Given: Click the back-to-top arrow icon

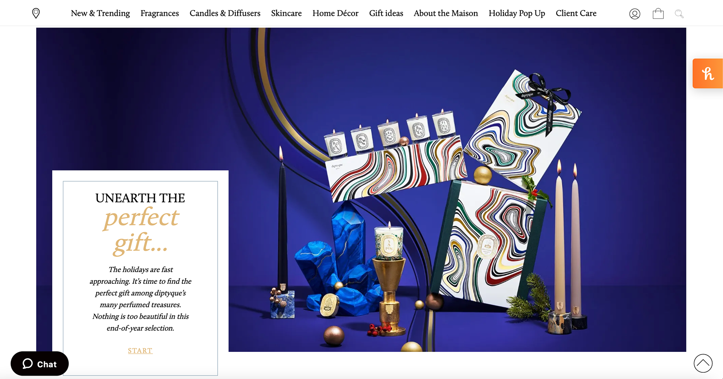Looking at the screenshot, I should (703, 363).
